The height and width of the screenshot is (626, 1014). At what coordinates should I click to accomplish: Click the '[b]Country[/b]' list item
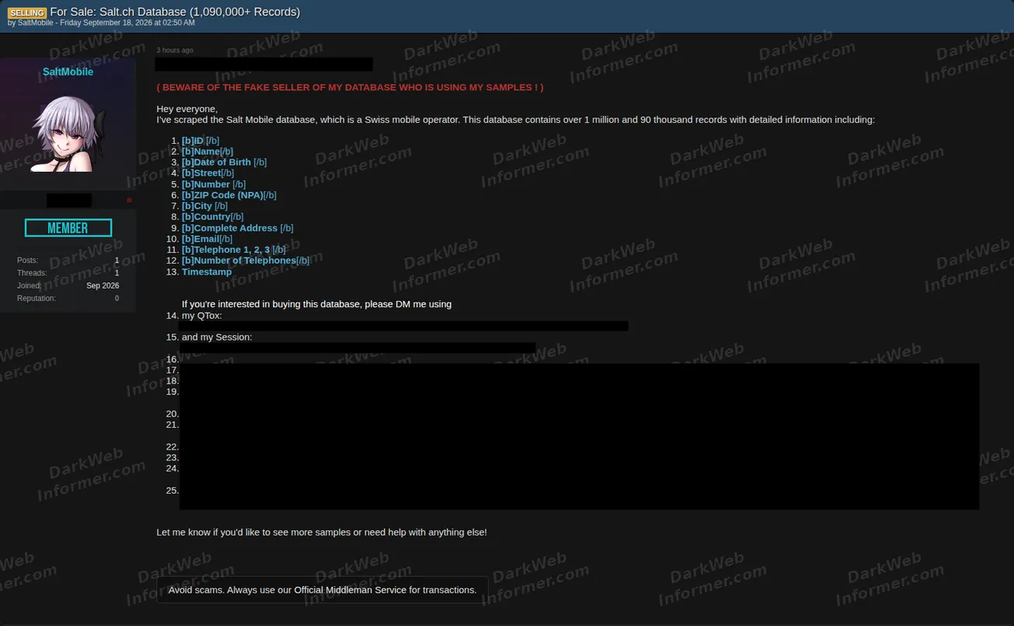click(x=213, y=217)
